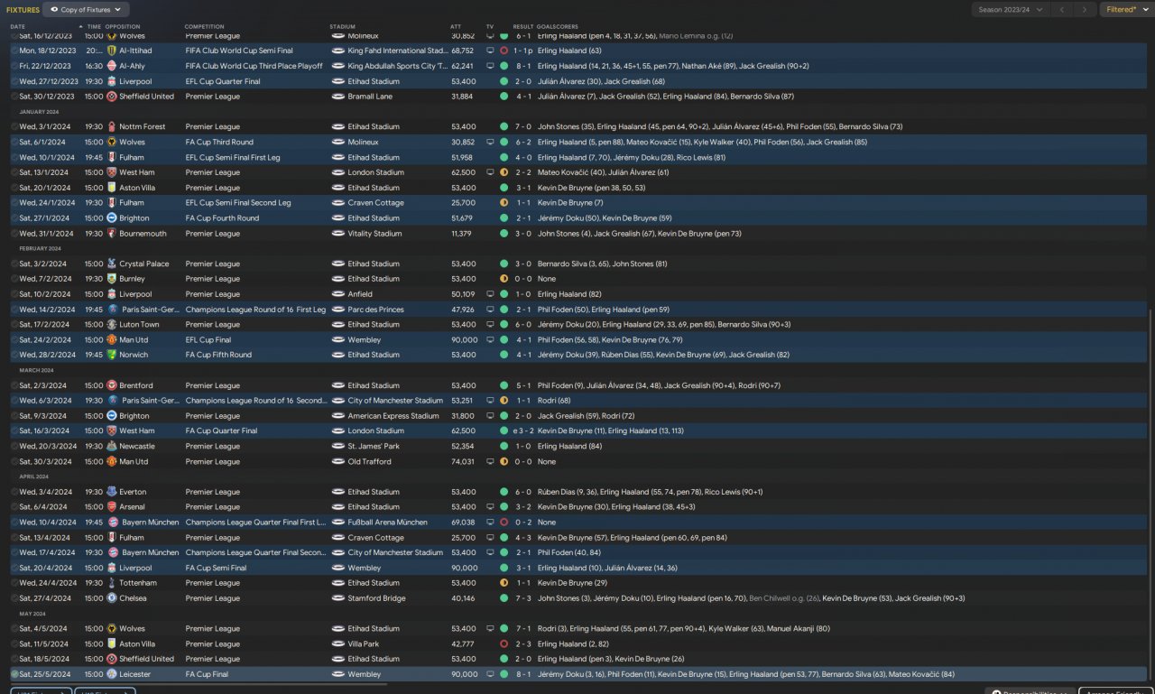This screenshot has height=694, width=1155.
Task: Click "FIFA Club World Cup Semi Final" competition
Action: tap(239, 51)
